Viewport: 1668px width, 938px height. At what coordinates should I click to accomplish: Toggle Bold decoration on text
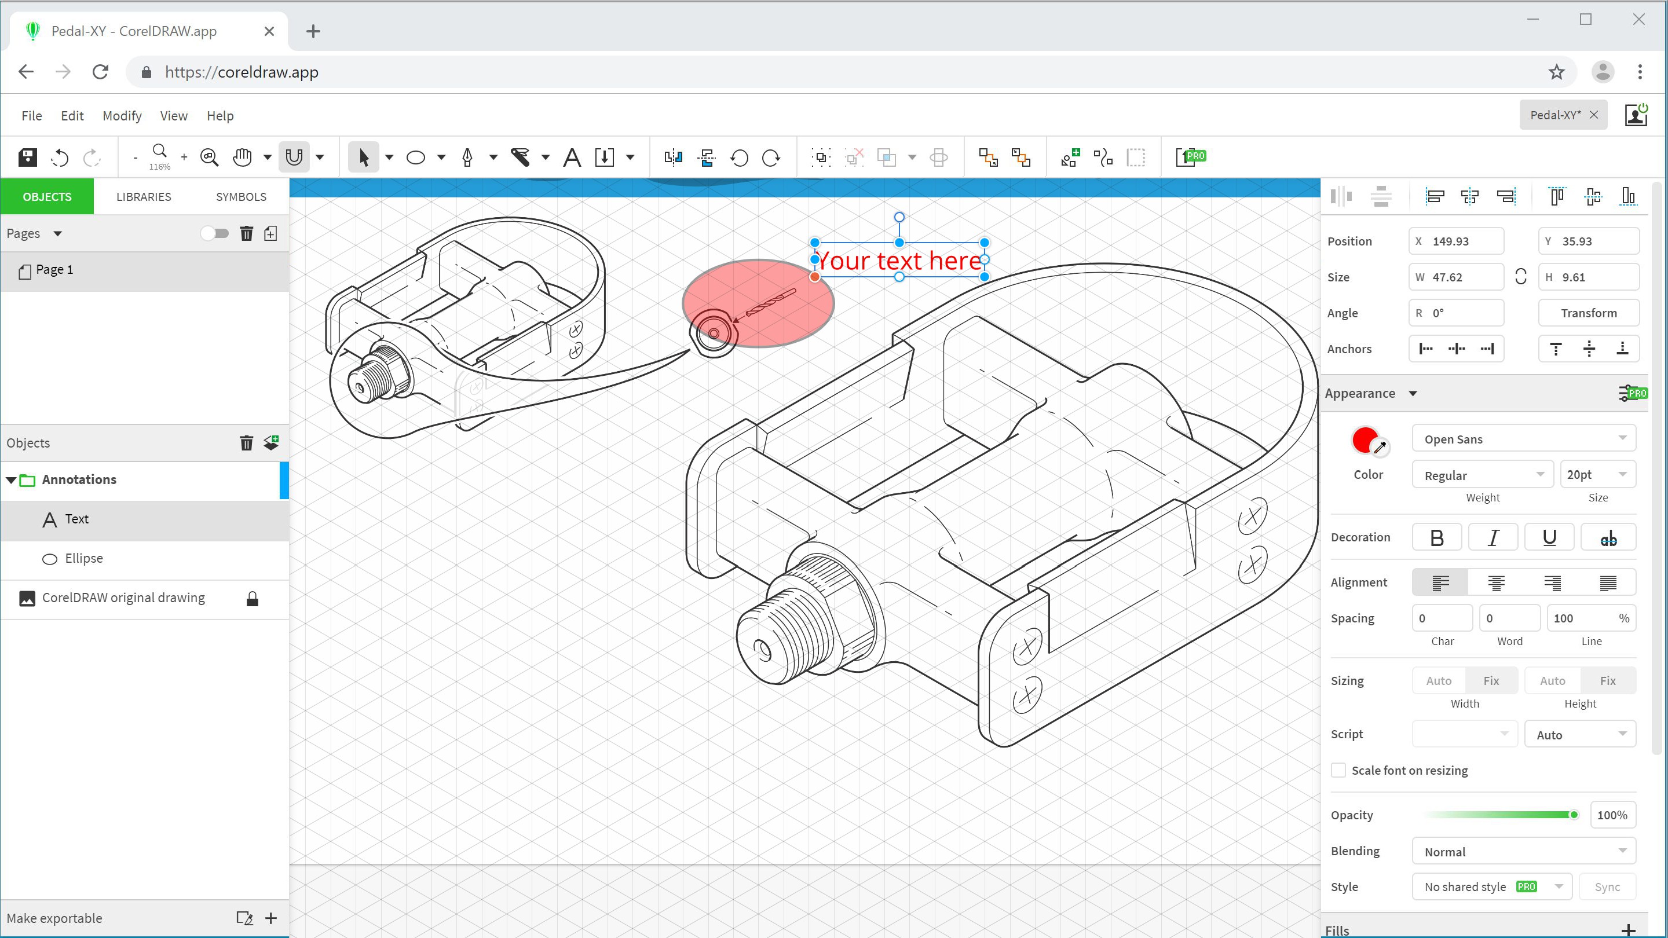[1437, 538]
